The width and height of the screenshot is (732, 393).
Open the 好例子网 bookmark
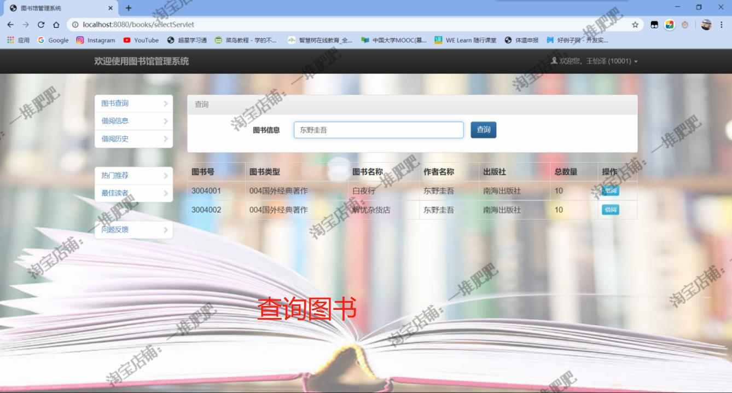(x=577, y=40)
